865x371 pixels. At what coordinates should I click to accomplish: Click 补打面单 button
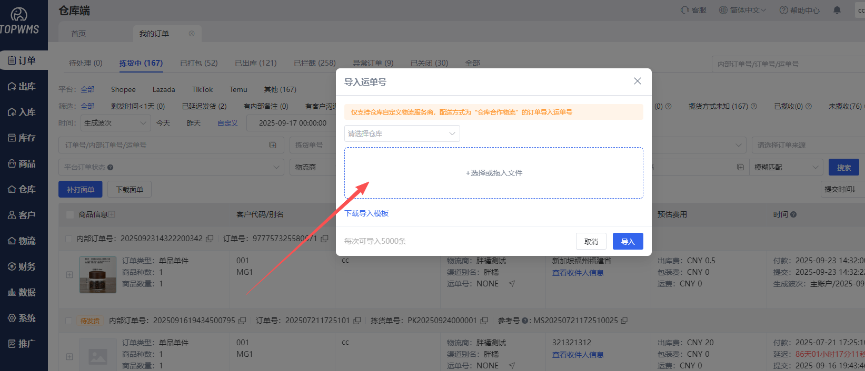click(x=81, y=190)
